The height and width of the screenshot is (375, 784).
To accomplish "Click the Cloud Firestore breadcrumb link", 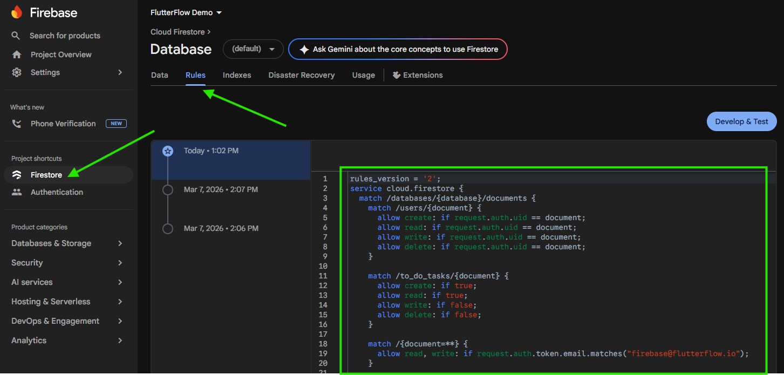I will [x=178, y=32].
